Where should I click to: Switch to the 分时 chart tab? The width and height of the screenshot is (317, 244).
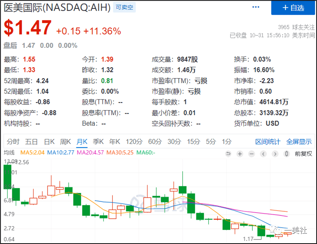(x=13, y=142)
